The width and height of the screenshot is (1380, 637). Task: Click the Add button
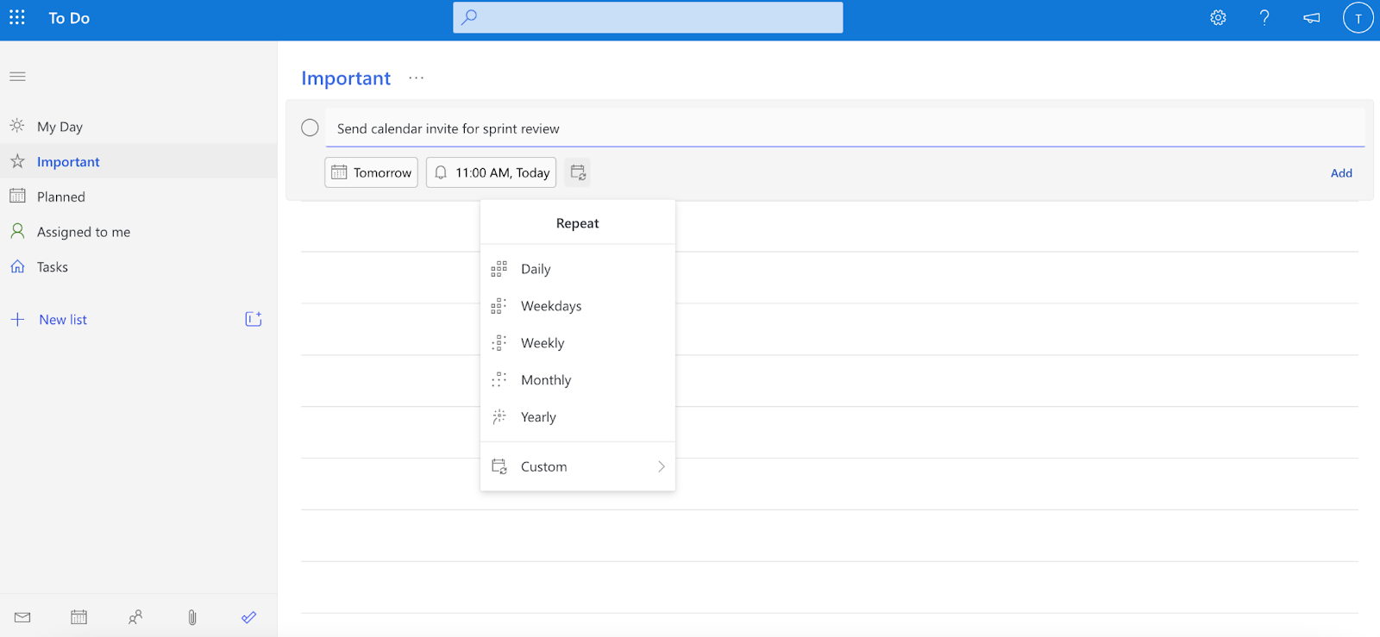(x=1341, y=173)
